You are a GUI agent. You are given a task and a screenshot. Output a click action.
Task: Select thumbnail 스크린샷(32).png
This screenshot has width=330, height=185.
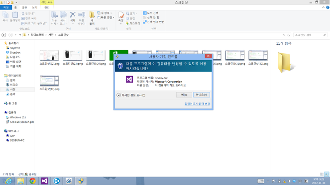tap(258, 58)
